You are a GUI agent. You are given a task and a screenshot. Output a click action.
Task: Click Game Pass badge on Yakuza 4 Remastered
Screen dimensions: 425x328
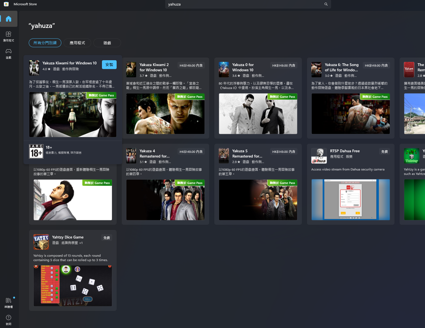click(190, 183)
